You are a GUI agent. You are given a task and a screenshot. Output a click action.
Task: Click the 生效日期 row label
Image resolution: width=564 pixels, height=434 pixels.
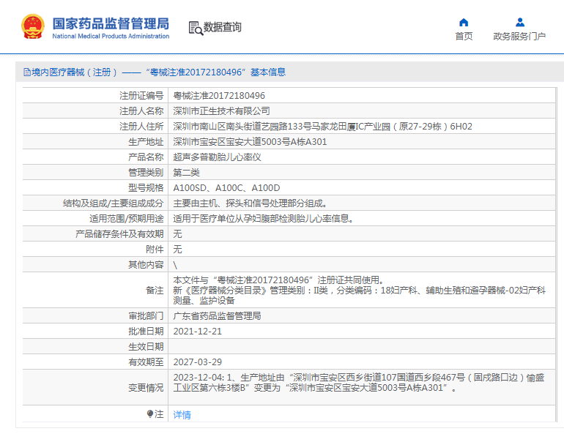pos(146,347)
